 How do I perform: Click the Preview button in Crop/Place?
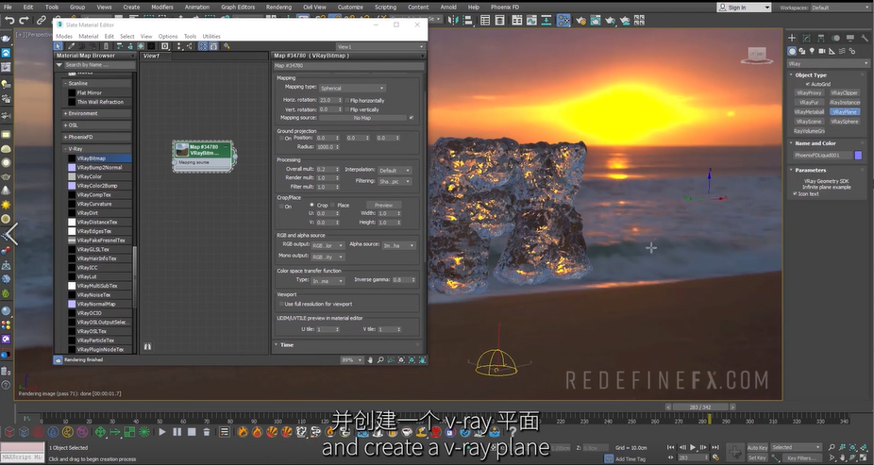(383, 206)
